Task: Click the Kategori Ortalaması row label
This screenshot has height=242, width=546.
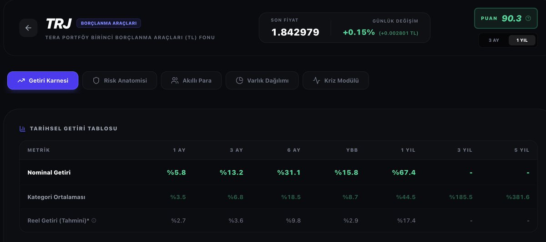Action: pos(56,197)
